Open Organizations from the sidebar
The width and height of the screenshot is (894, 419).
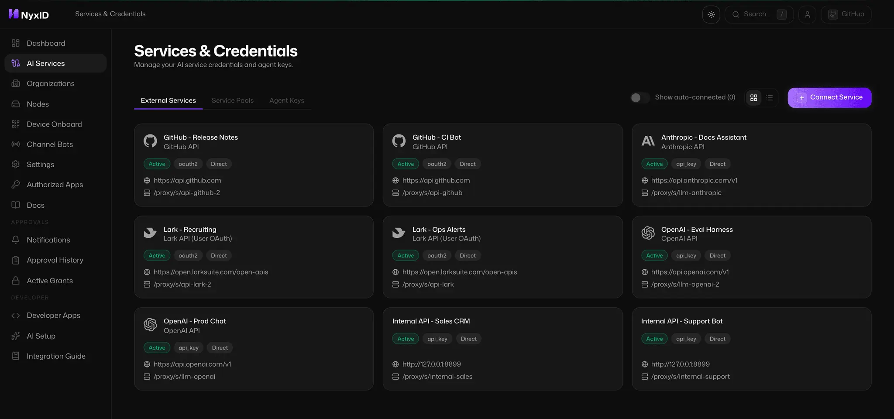coord(55,83)
